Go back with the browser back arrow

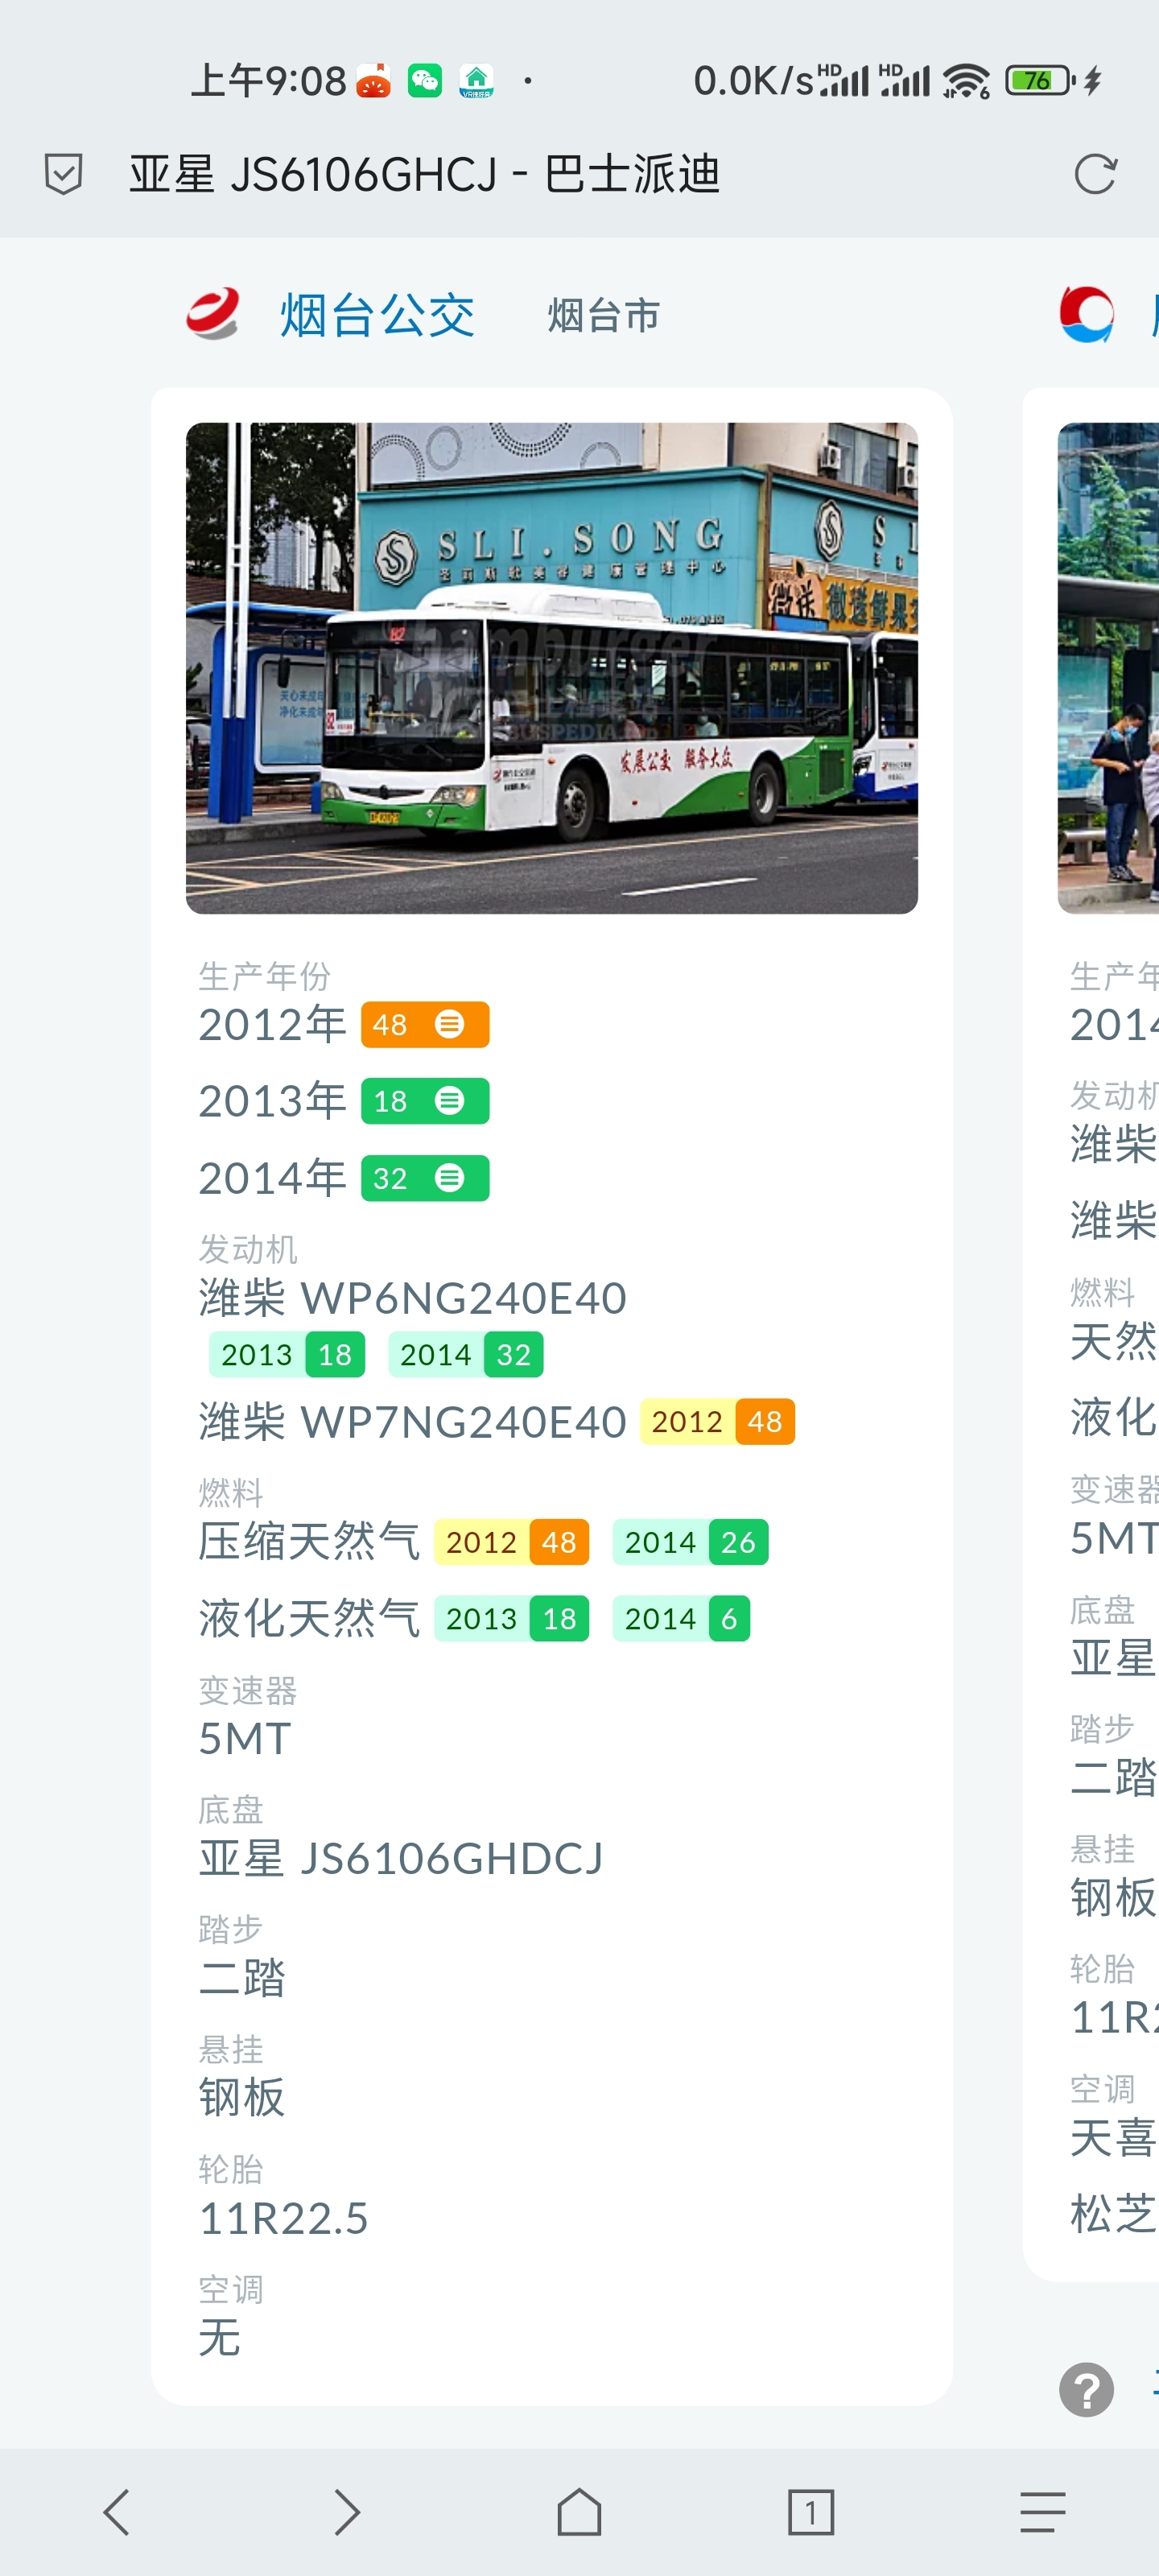coord(116,2512)
